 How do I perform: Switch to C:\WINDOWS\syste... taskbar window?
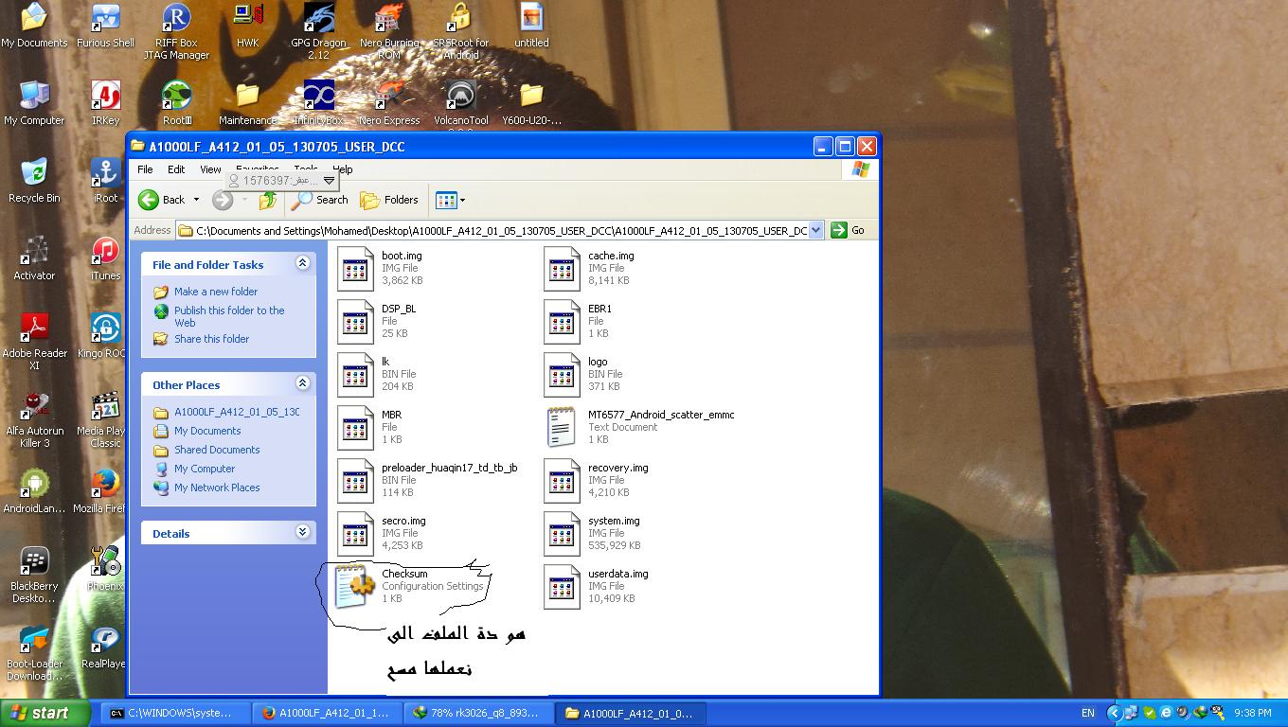click(176, 713)
